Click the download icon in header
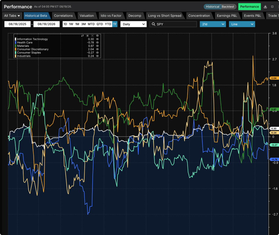Image resolution: width=279 pixels, height=235 pixels. (265, 7)
